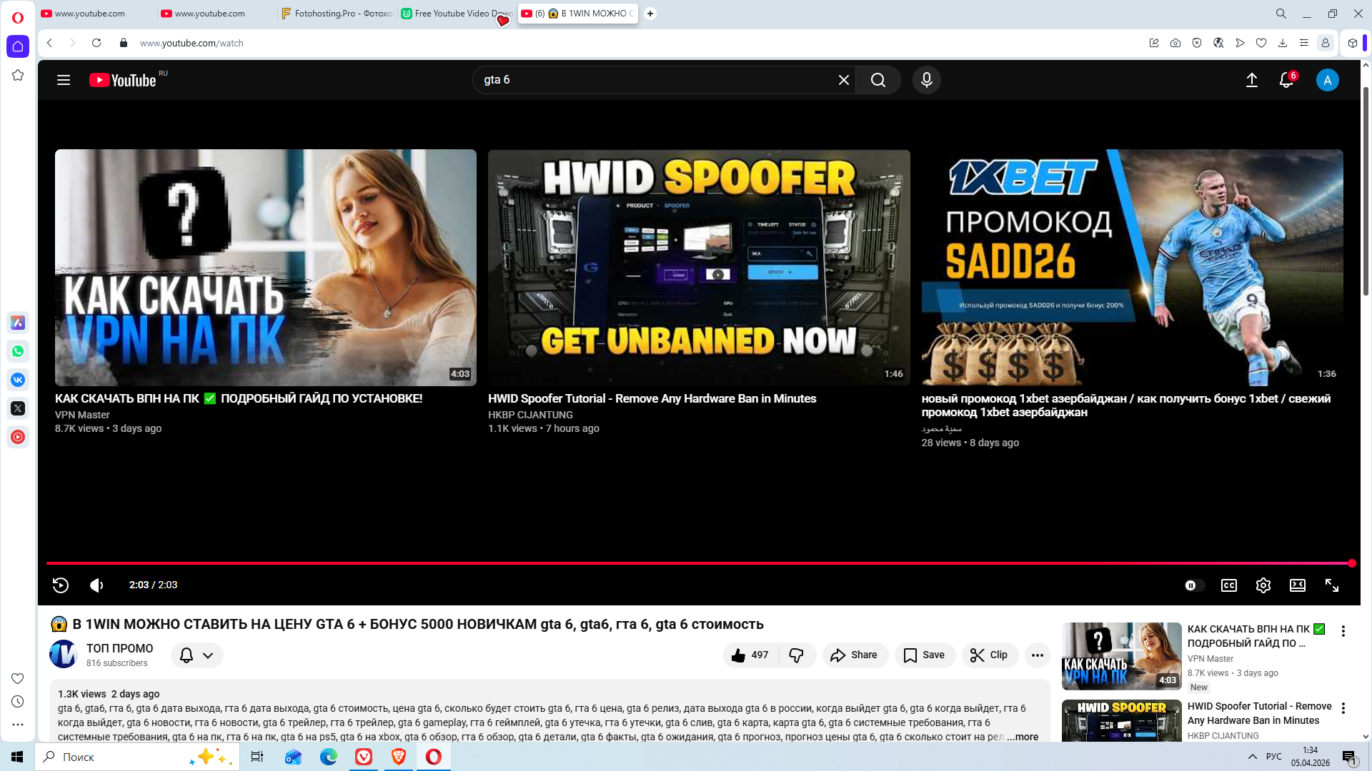Open the three-dot more actions menu

[1037, 655]
